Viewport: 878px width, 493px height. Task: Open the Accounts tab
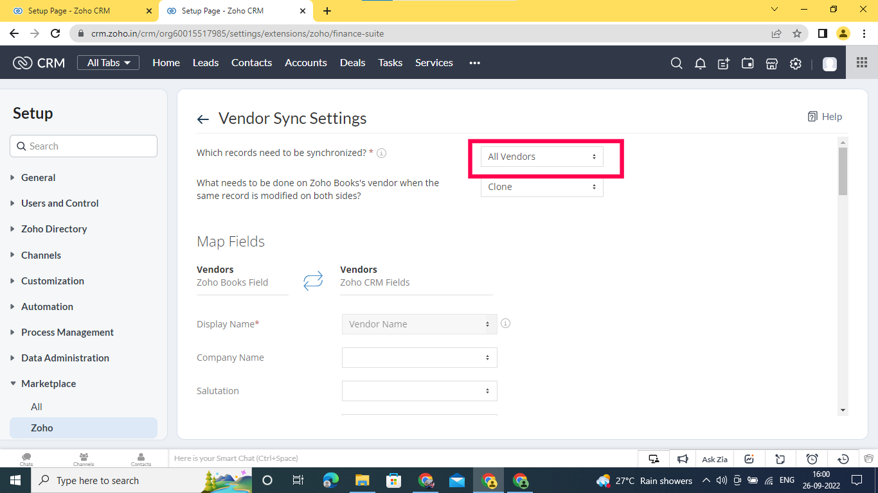[x=306, y=62]
